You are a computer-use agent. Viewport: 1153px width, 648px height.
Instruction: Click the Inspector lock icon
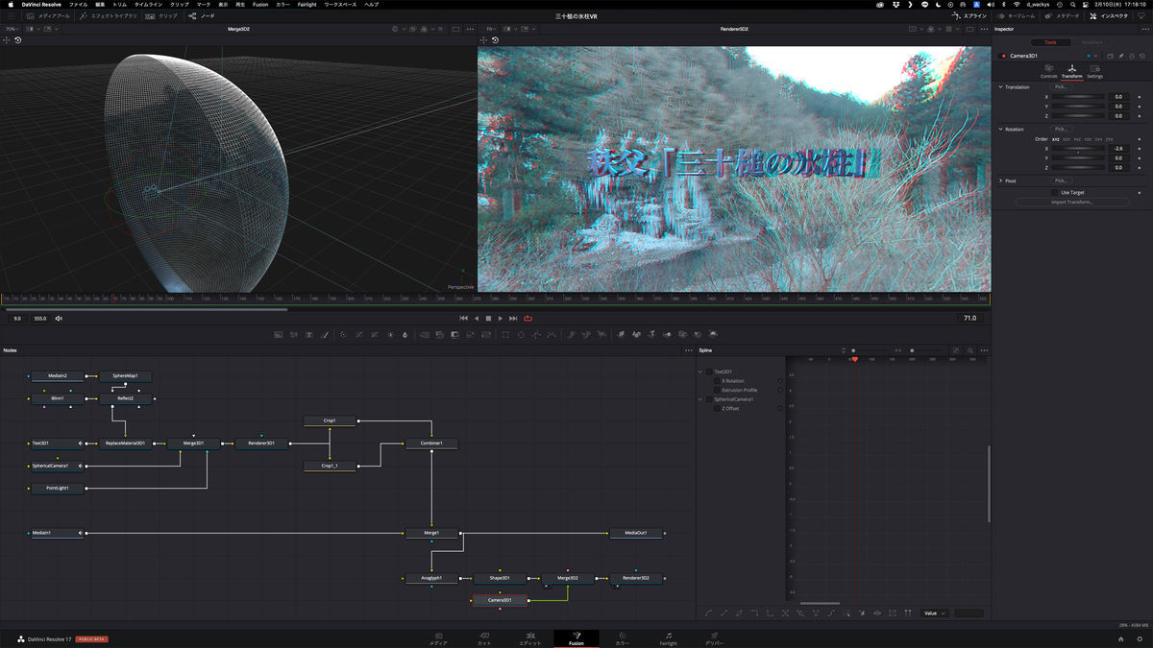click(x=1131, y=56)
